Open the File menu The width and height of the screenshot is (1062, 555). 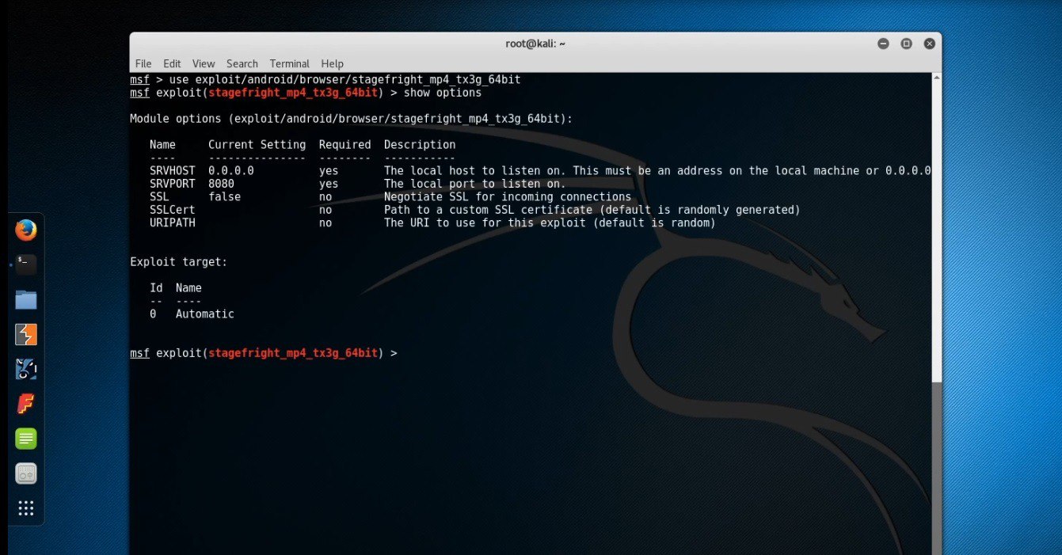pyautogui.click(x=143, y=63)
